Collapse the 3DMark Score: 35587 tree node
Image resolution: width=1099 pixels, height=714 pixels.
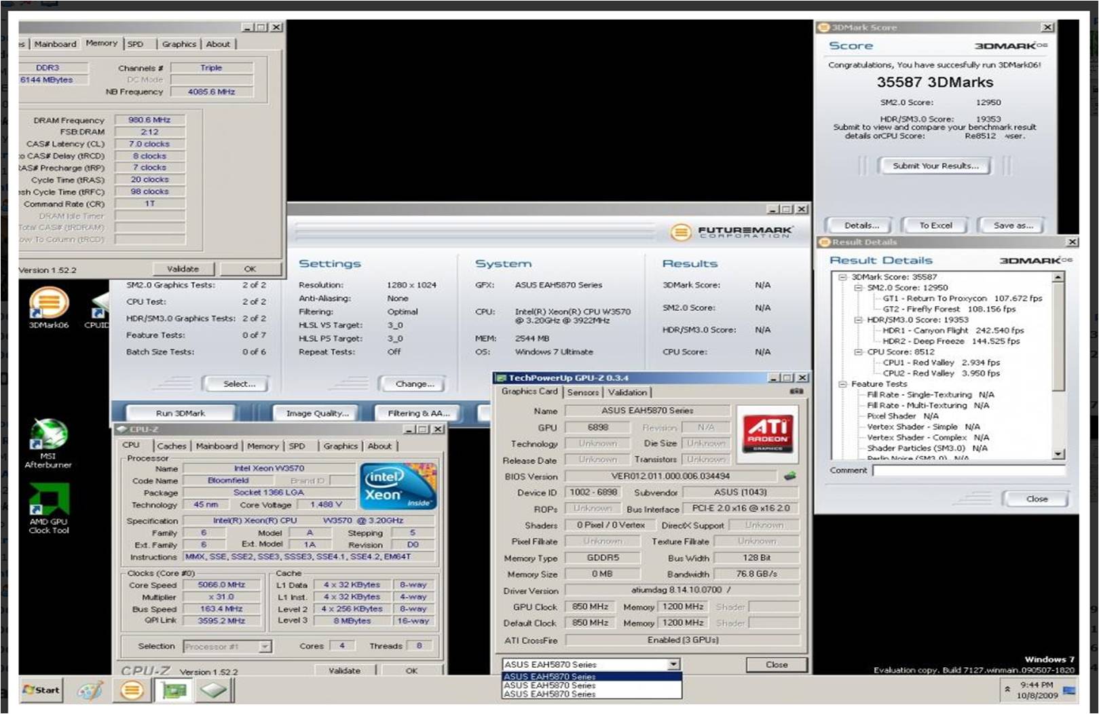[842, 277]
